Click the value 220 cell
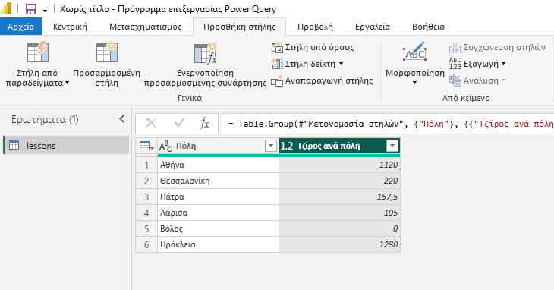 coord(339,181)
